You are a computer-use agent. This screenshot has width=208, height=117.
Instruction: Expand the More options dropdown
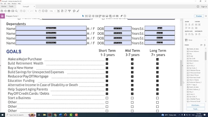(x=205, y=40)
